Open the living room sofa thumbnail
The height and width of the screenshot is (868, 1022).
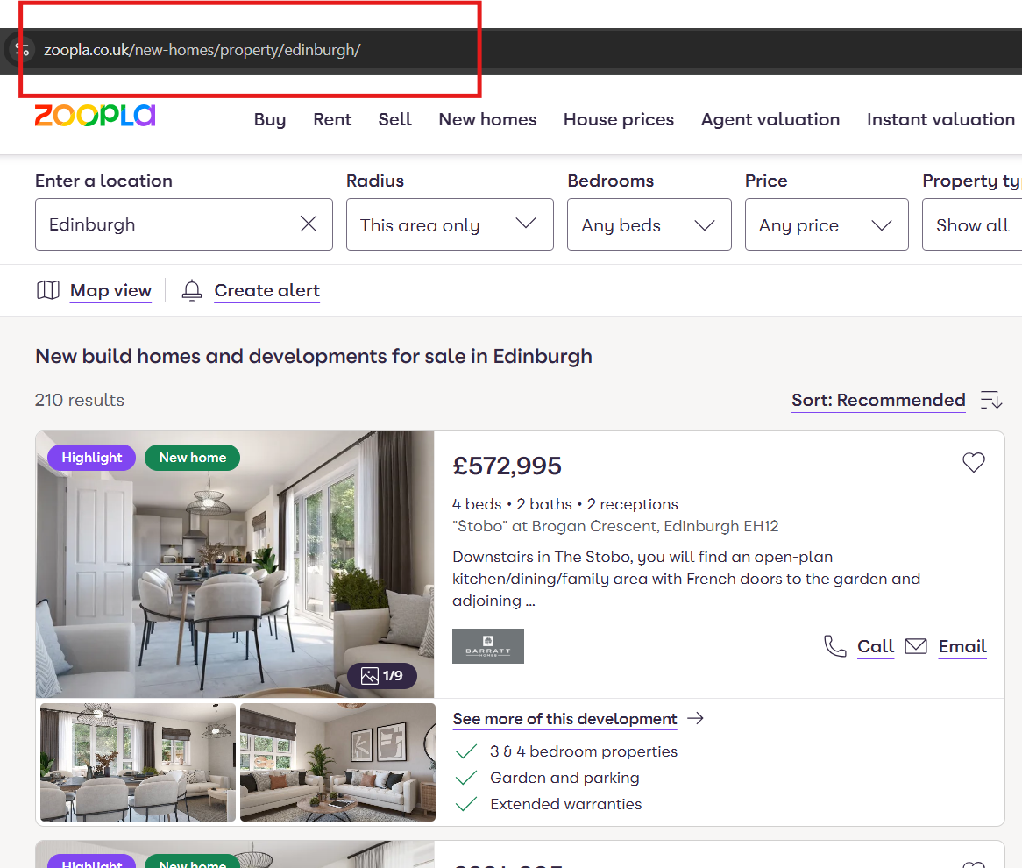click(x=337, y=762)
